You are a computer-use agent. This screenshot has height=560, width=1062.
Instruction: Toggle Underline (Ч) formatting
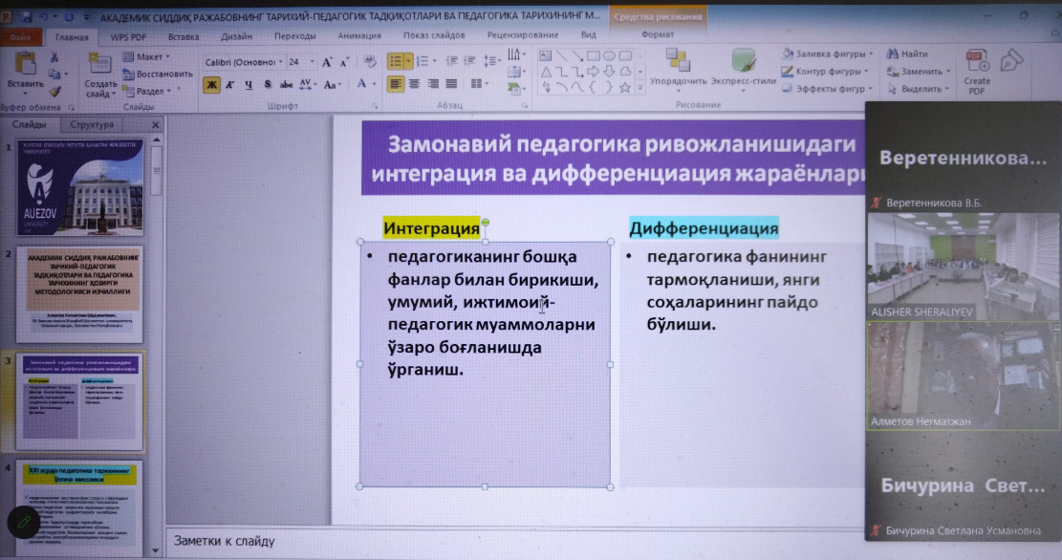pyautogui.click(x=249, y=84)
